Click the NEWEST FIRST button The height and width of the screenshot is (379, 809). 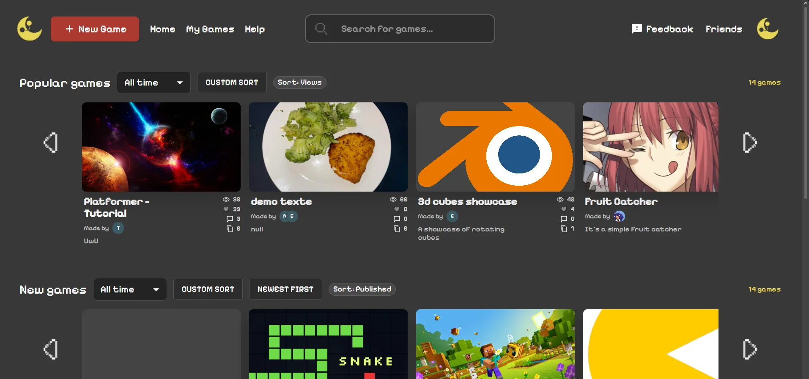coord(285,289)
